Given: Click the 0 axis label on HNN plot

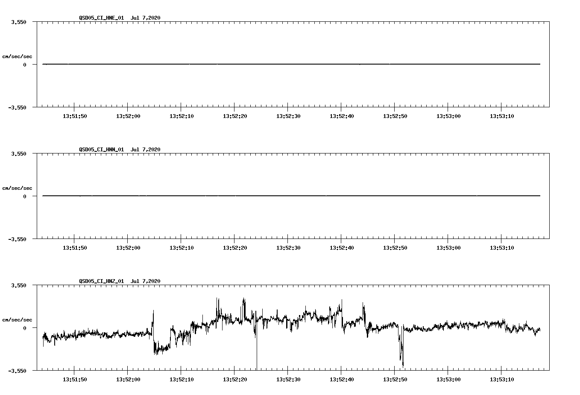Looking at the screenshot, I should pos(25,196).
